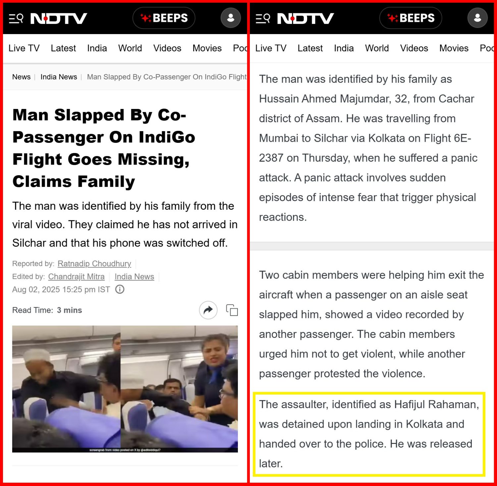The height and width of the screenshot is (486, 497).
Task: Click News breadcrumb link
Action: pos(21,77)
